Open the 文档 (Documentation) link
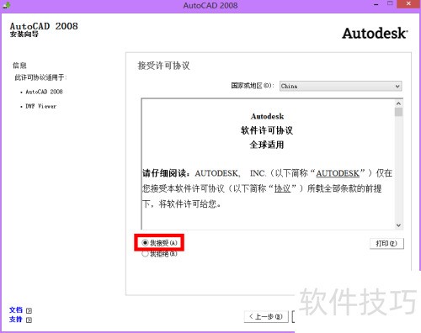This screenshot has width=421, height=333. click(x=16, y=309)
